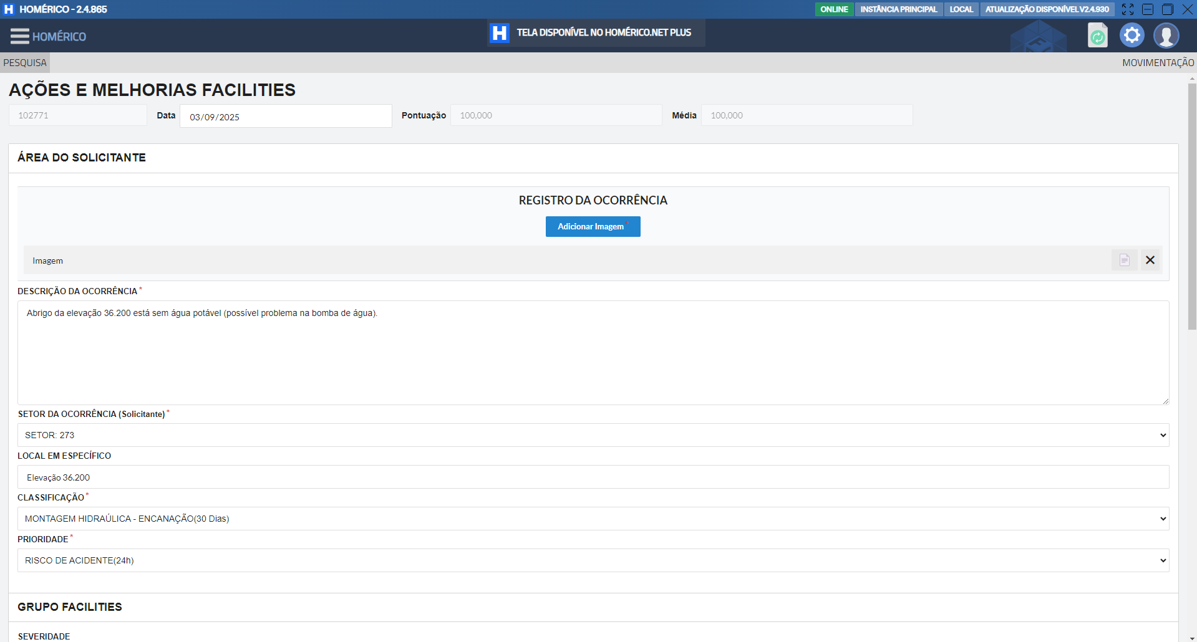Screen dimensions: 1197x642
Task: Open the user profile avatar icon
Action: (x=1166, y=36)
